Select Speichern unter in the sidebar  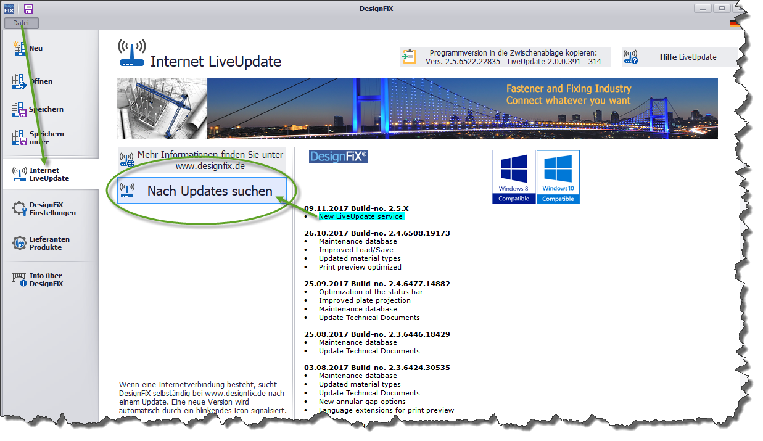tap(49, 138)
